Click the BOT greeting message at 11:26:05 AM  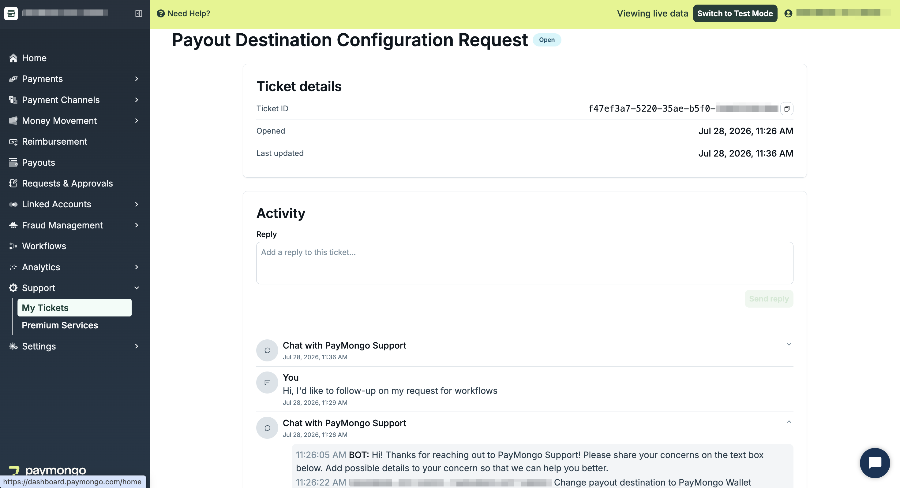[x=530, y=461]
